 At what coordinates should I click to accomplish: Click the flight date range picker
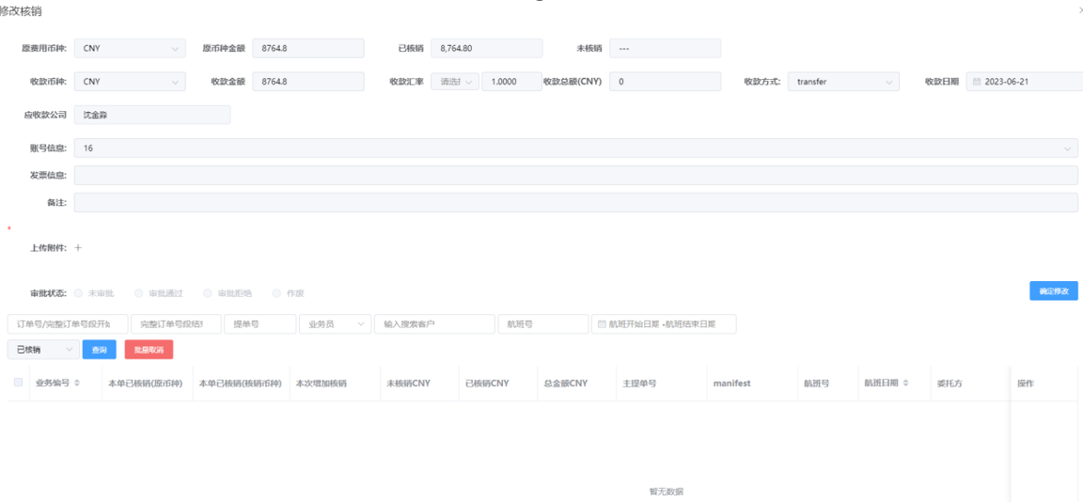664,323
